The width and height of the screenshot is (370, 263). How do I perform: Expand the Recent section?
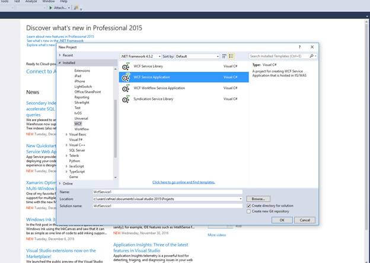point(60,55)
